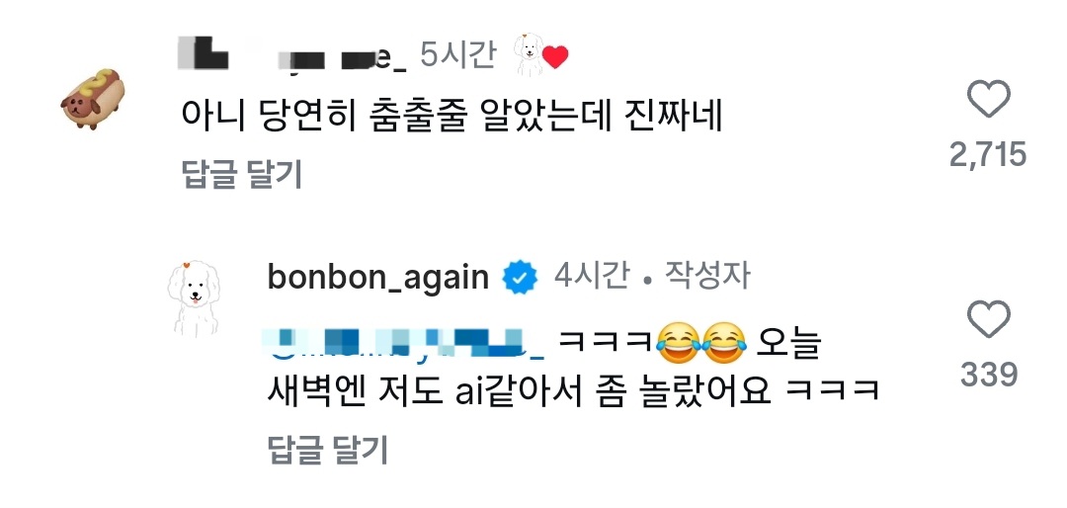Click the 4시간 timestamp
Screen dimensions: 1067x508
[592, 277]
